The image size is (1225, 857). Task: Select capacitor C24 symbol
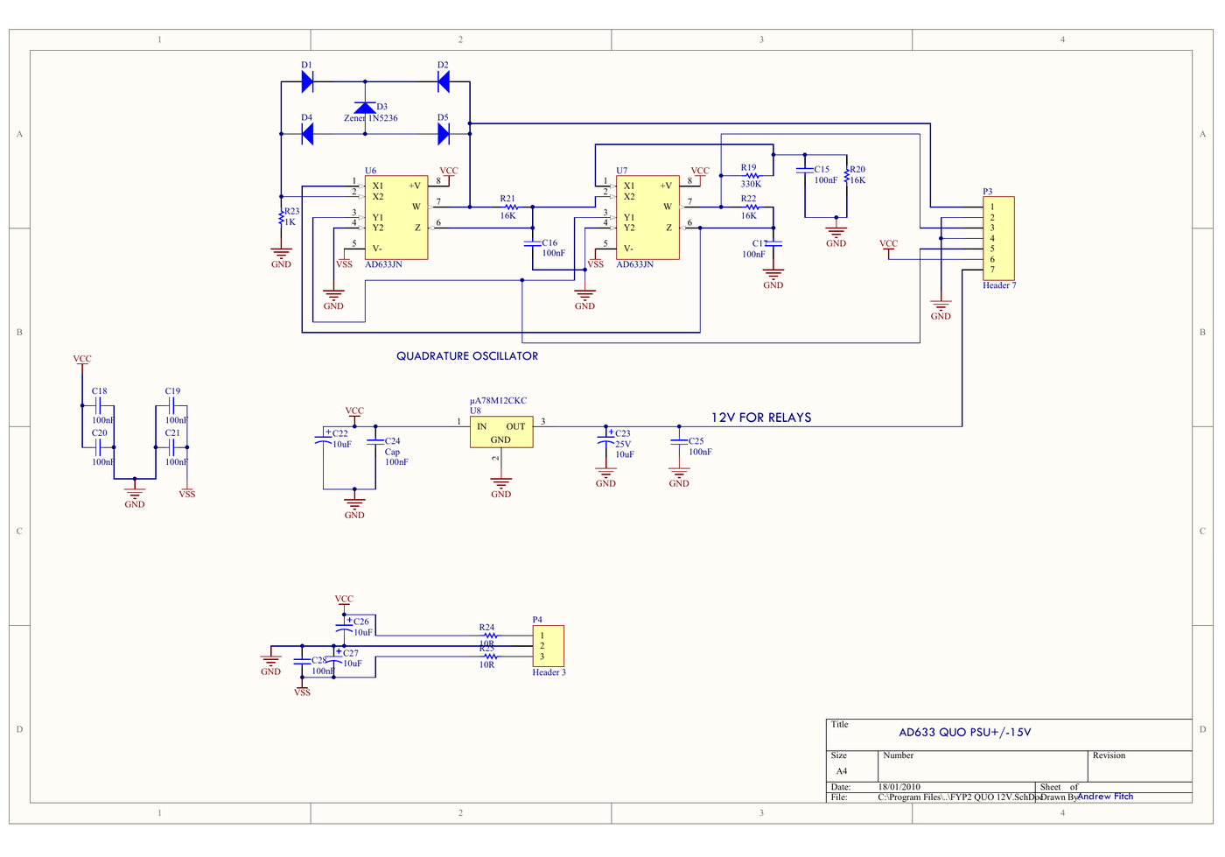(x=375, y=442)
